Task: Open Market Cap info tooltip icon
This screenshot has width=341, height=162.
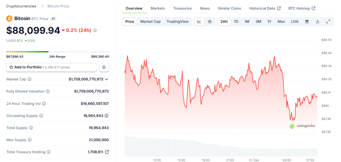Action: [x=30, y=79]
